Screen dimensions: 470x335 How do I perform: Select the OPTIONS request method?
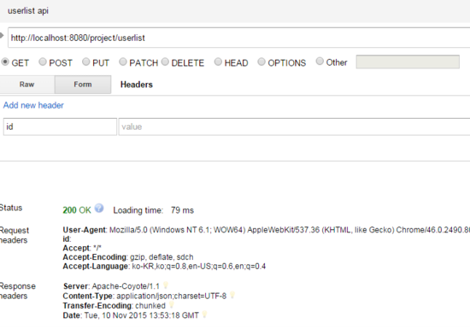pos(261,62)
